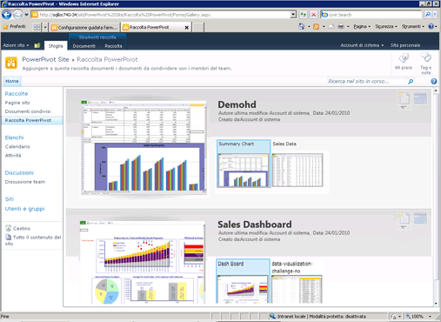Select the Dash Board sheet thumbnail

click(x=243, y=281)
